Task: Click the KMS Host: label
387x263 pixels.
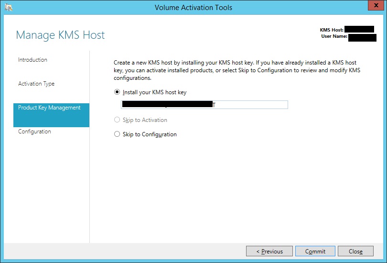Action: [332, 30]
